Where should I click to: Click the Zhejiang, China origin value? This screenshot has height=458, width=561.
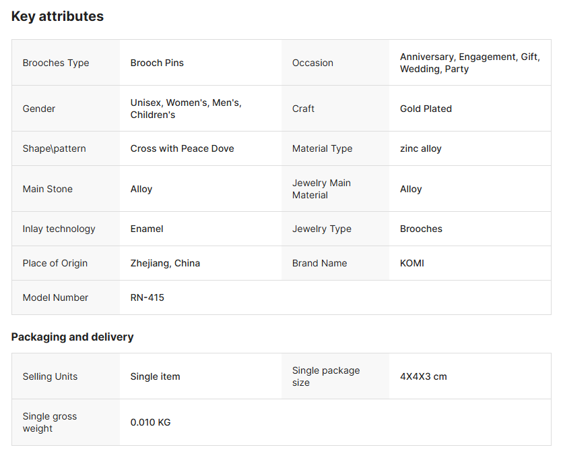click(165, 263)
